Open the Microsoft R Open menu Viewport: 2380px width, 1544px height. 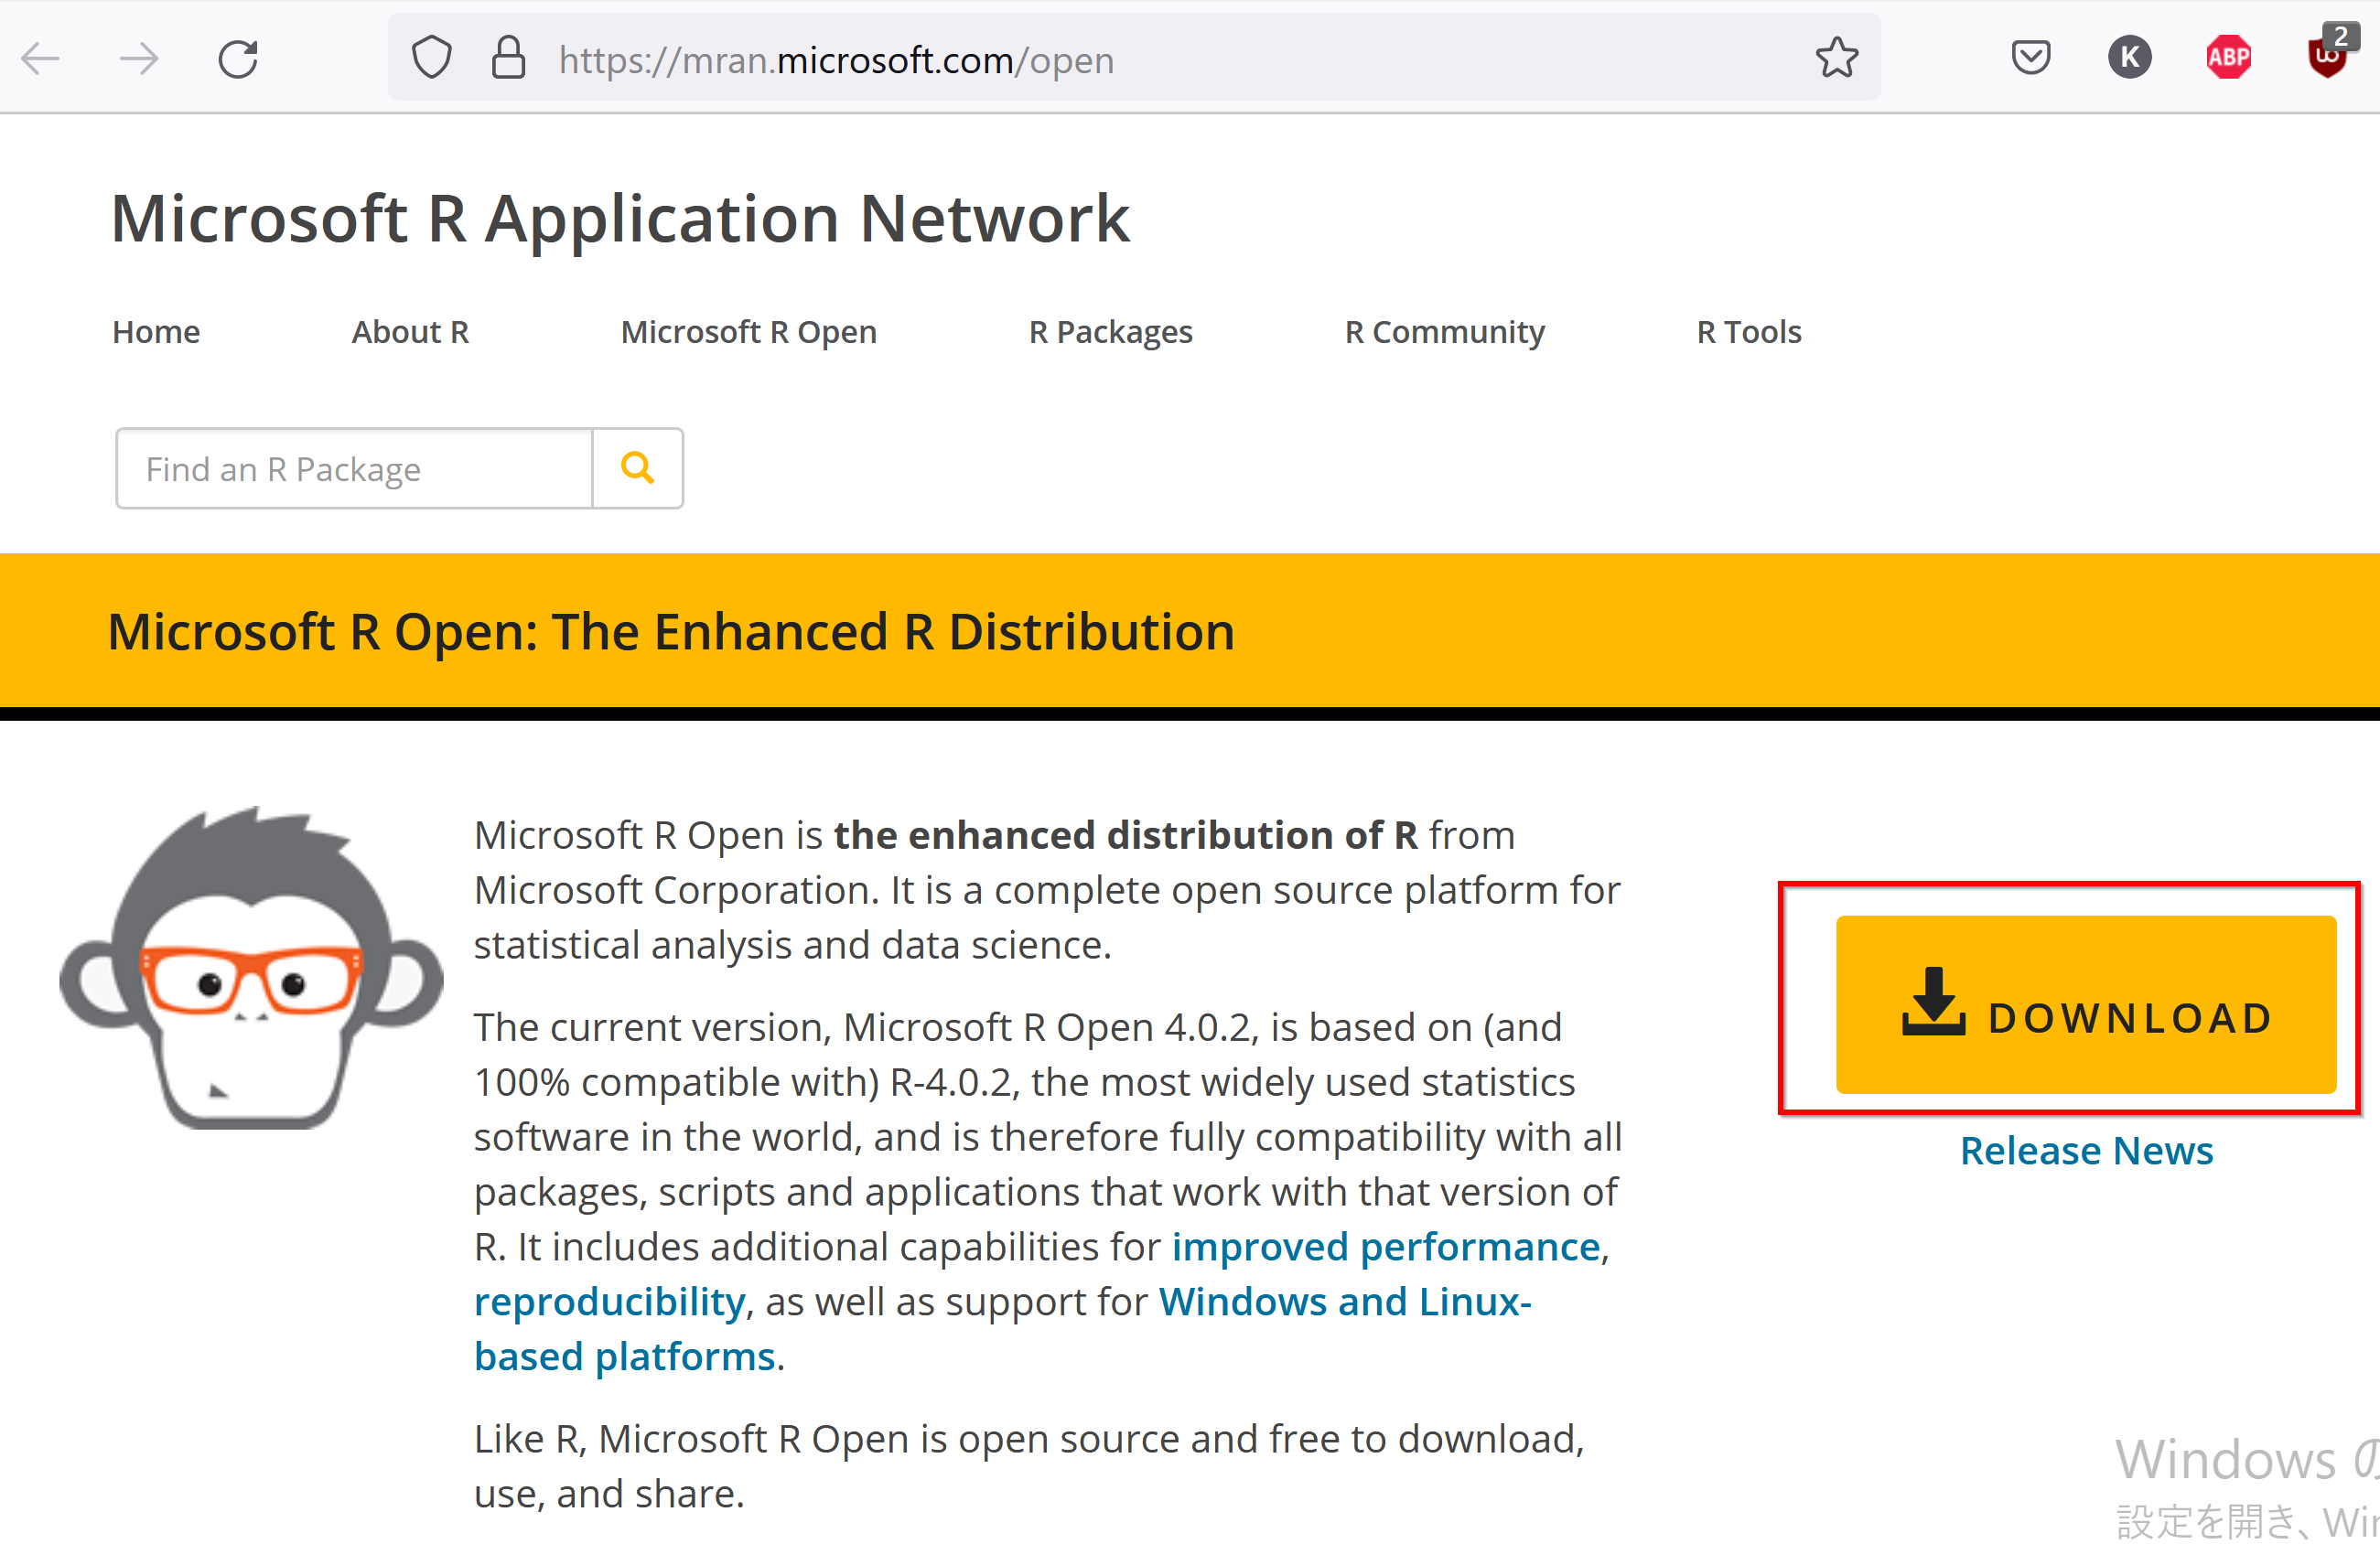click(748, 332)
